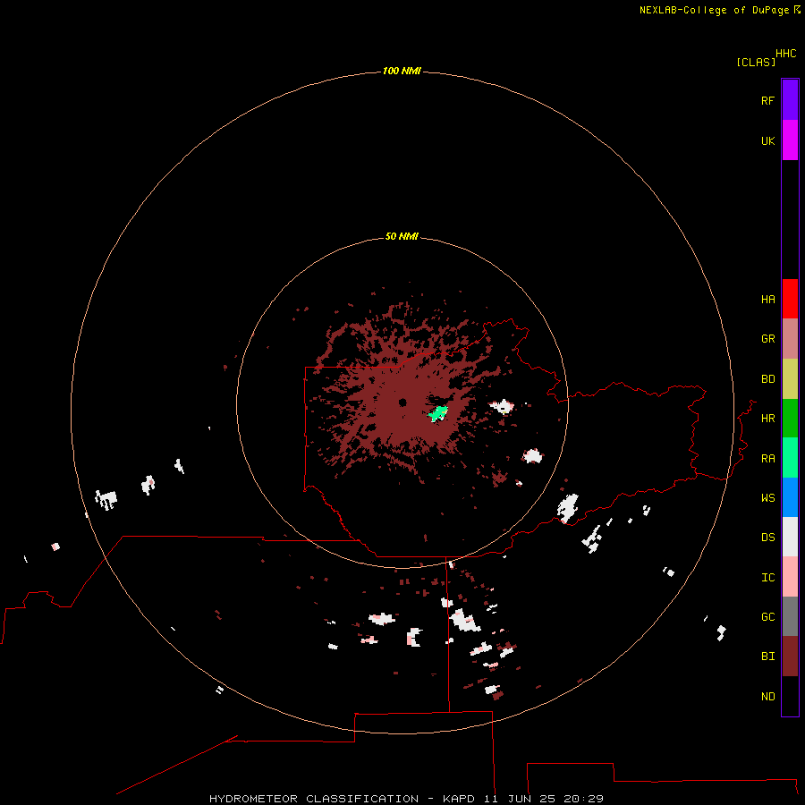
Task: Click the WS legend label
Action: click(x=767, y=497)
